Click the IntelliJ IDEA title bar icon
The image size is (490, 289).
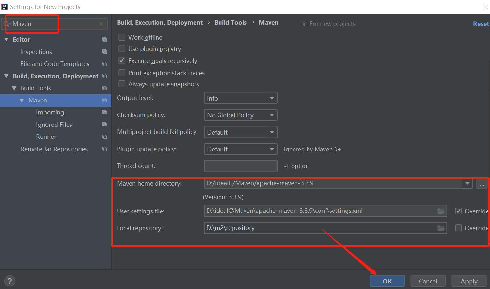coord(5,7)
